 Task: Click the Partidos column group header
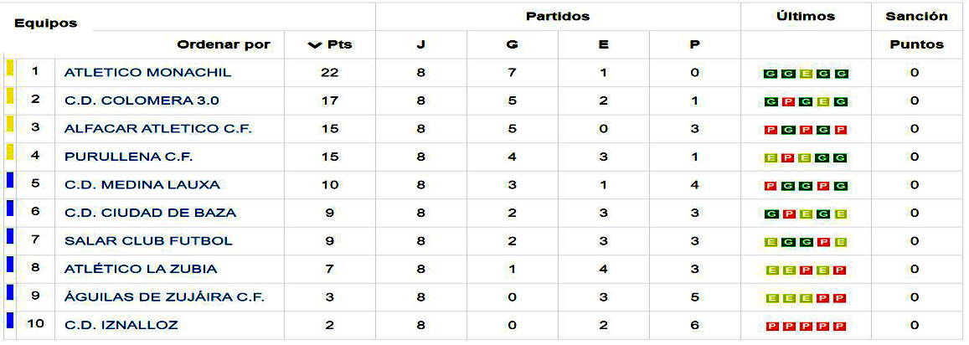[558, 17]
